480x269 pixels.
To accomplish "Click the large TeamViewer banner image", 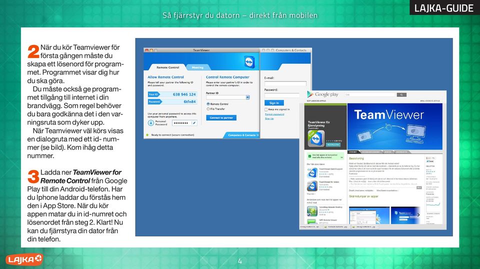I will point(395,126).
